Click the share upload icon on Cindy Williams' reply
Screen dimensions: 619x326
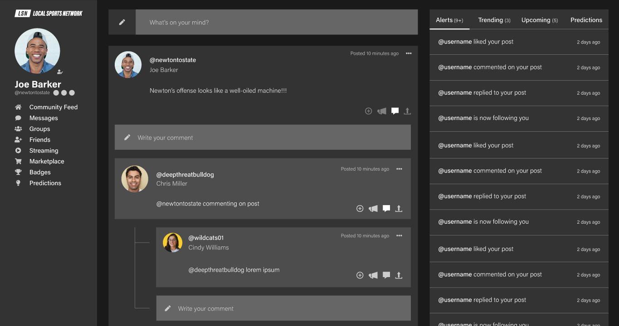click(x=399, y=275)
